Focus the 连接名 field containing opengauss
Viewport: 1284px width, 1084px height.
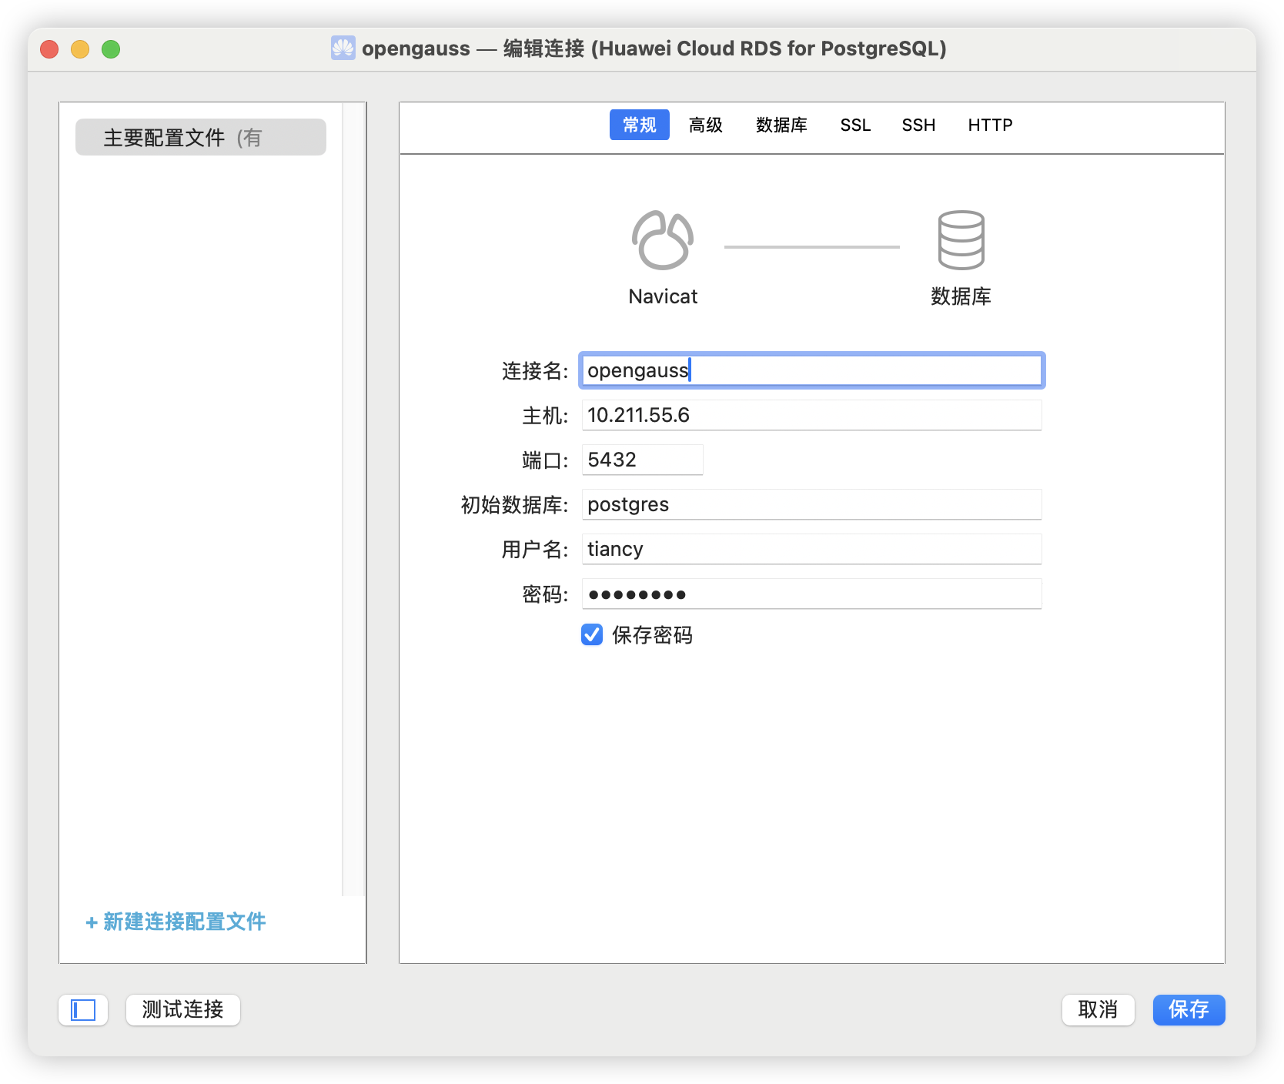click(x=812, y=370)
